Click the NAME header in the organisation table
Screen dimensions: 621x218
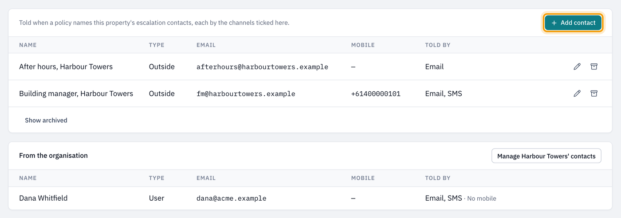point(28,178)
